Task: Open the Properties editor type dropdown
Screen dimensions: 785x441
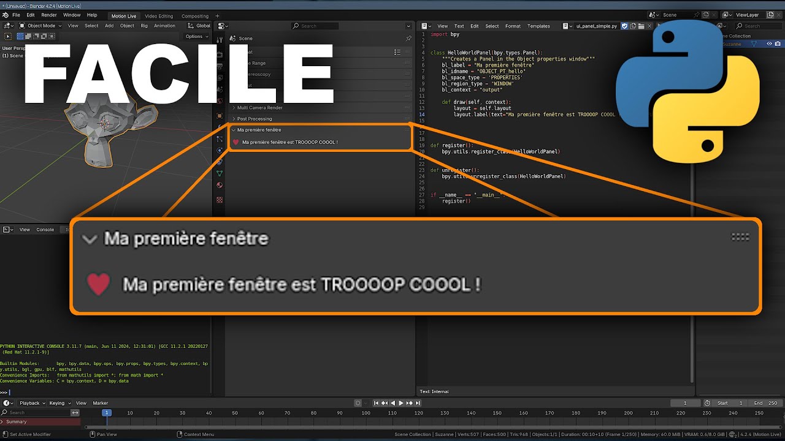Action: (x=223, y=26)
